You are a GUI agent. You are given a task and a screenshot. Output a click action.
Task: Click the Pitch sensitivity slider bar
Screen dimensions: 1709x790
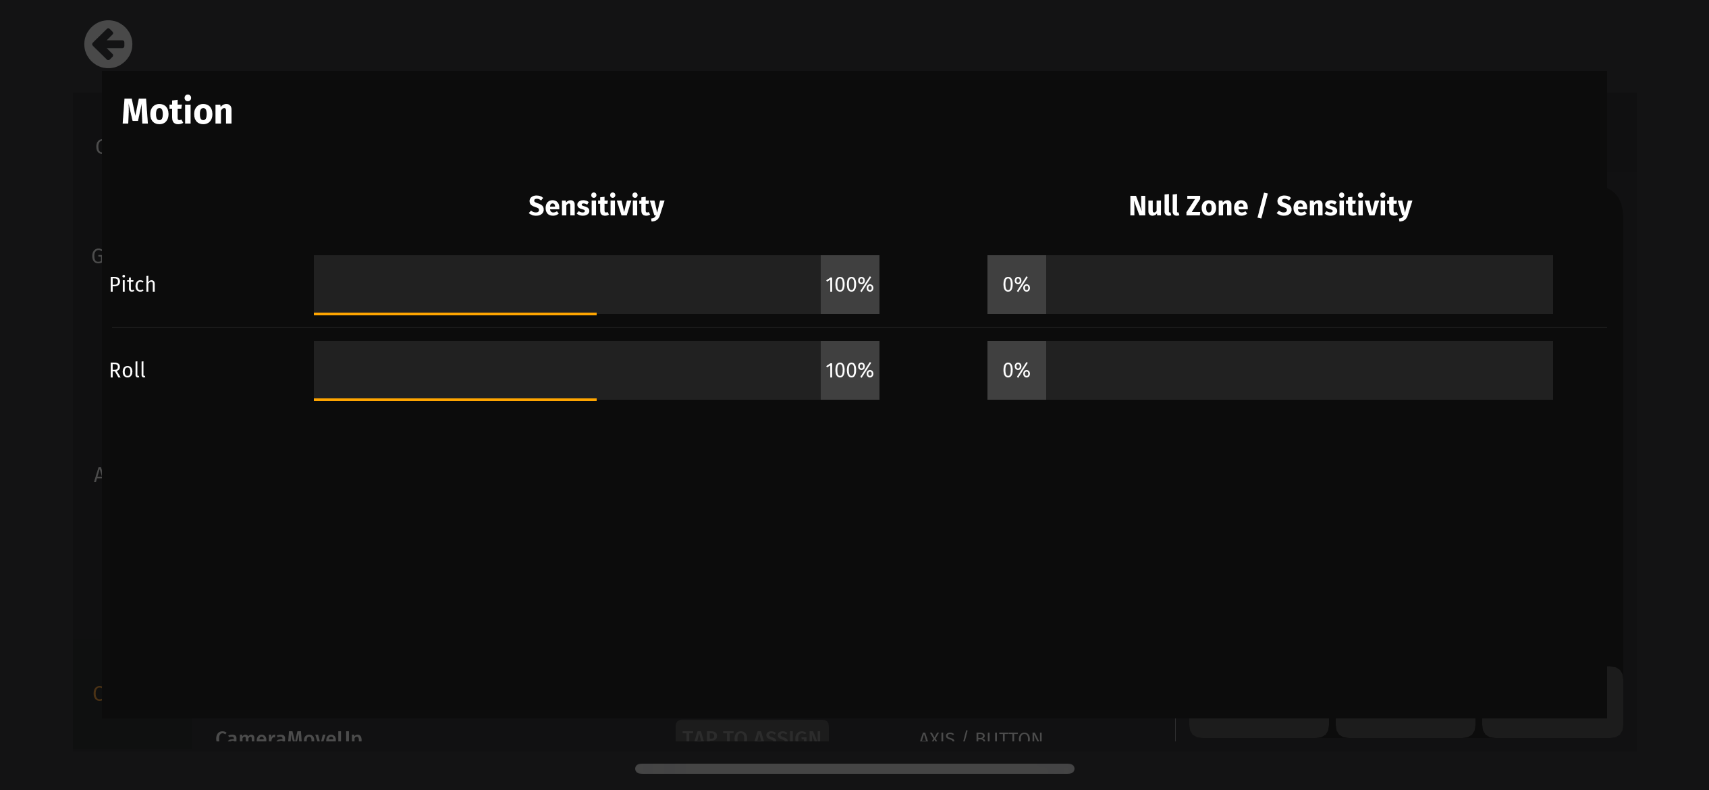[x=567, y=284]
